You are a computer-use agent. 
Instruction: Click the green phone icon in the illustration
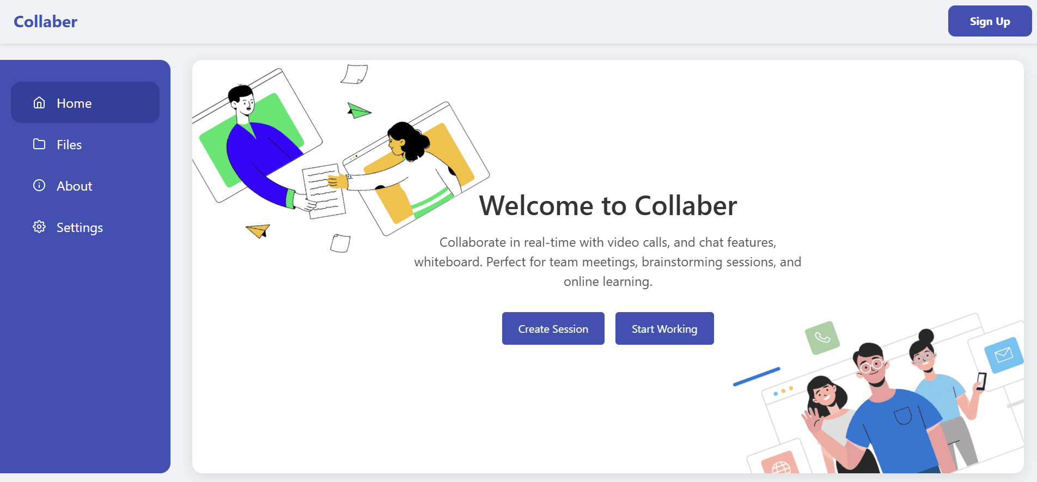823,337
